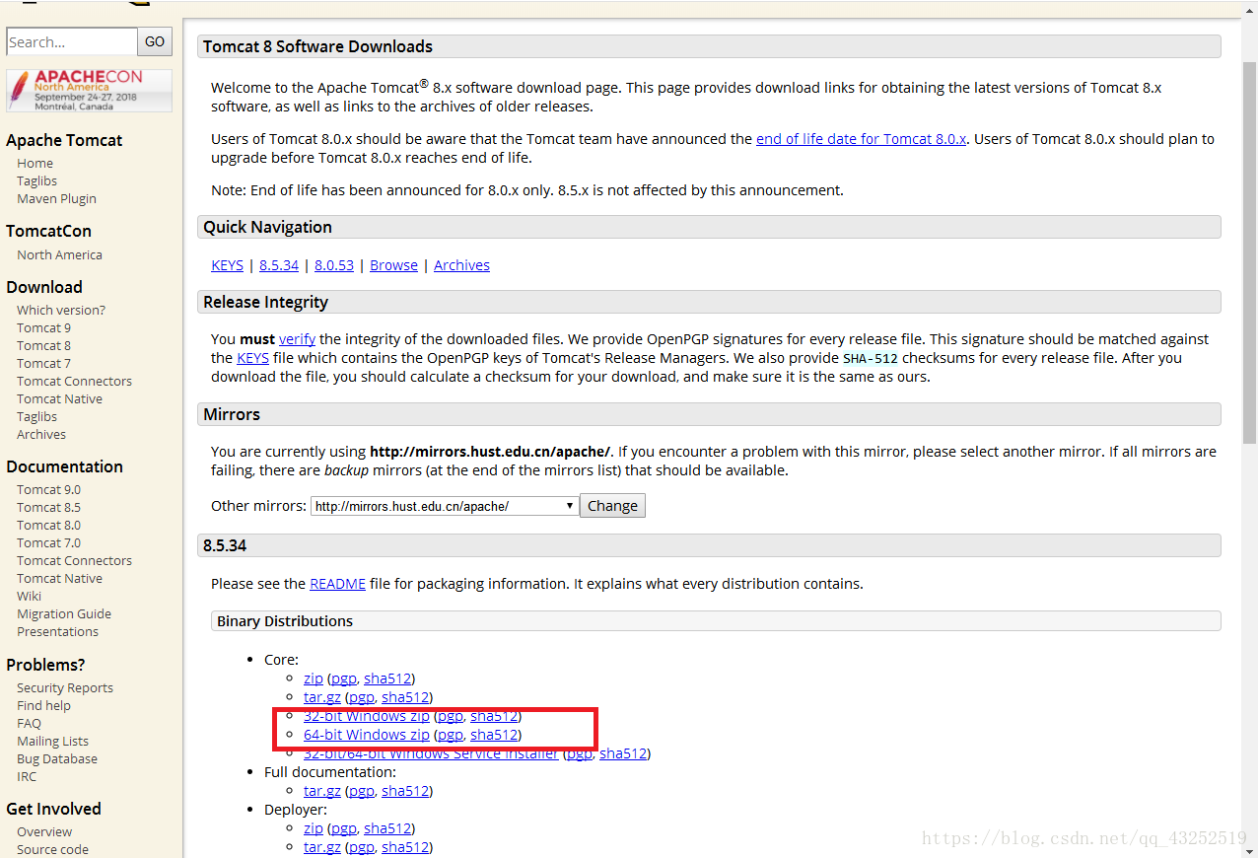Open the FAQ sidebar link
The width and height of the screenshot is (1258, 858).
pyautogui.click(x=29, y=723)
